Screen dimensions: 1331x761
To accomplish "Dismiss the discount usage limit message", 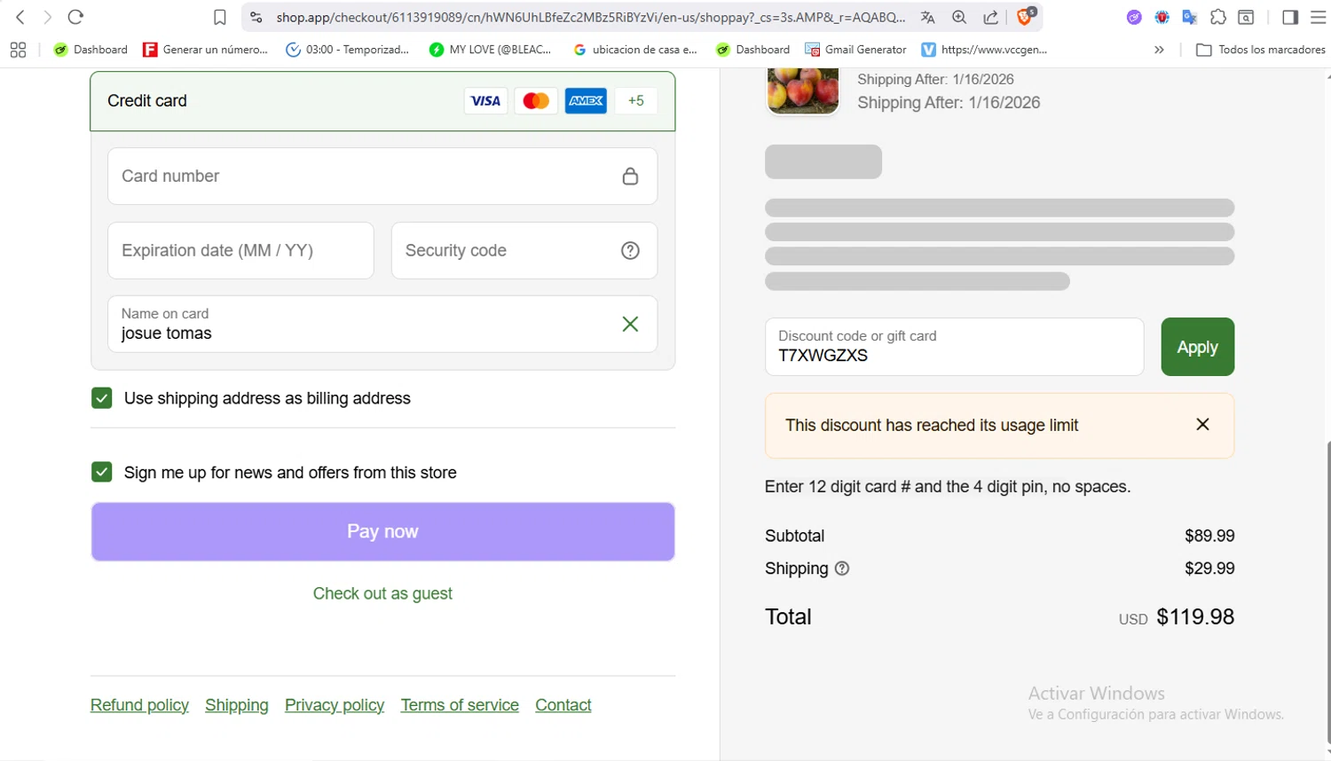I will tap(1202, 425).
